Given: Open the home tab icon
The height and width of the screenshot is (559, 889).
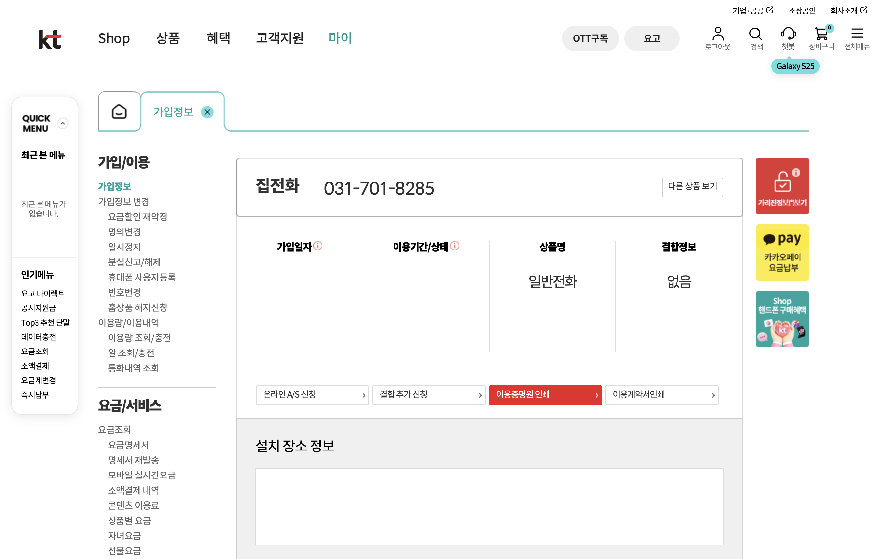Looking at the screenshot, I should (x=119, y=111).
